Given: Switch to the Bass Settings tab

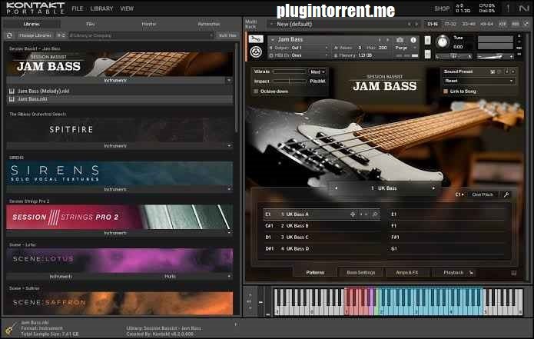Looking at the screenshot, I should tap(360, 273).
